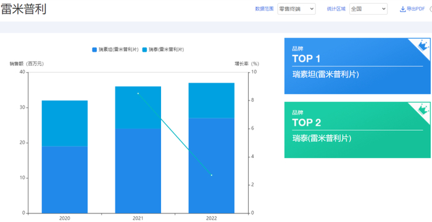Viewport: 432px width, 222px height.
Task: Click the 雷米普利 page title
Action: click(x=23, y=9)
